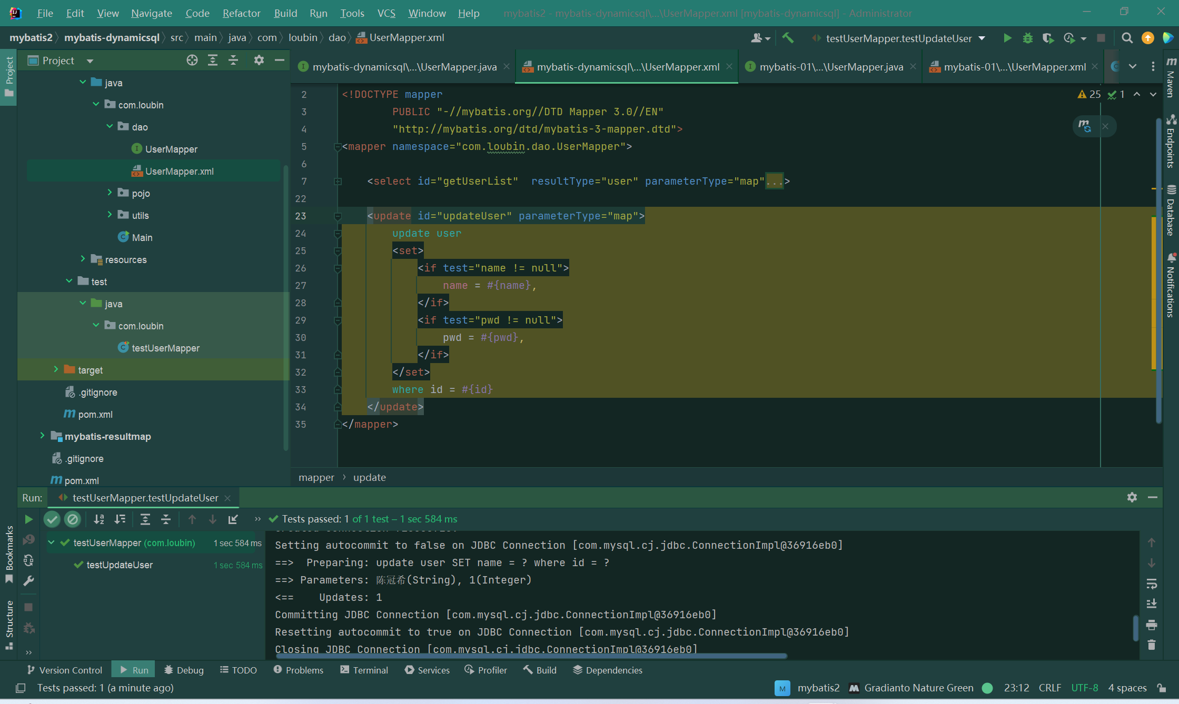Click the Debug bug icon in toolbar

(x=1027, y=38)
